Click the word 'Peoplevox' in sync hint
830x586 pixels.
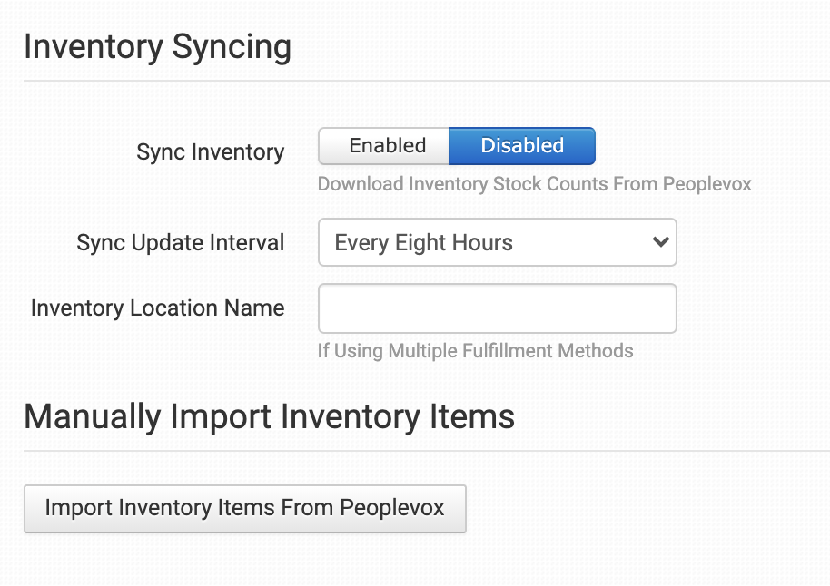click(706, 184)
